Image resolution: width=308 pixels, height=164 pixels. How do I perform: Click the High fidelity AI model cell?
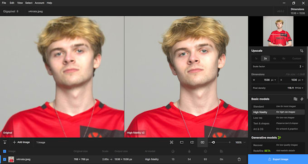152,159
